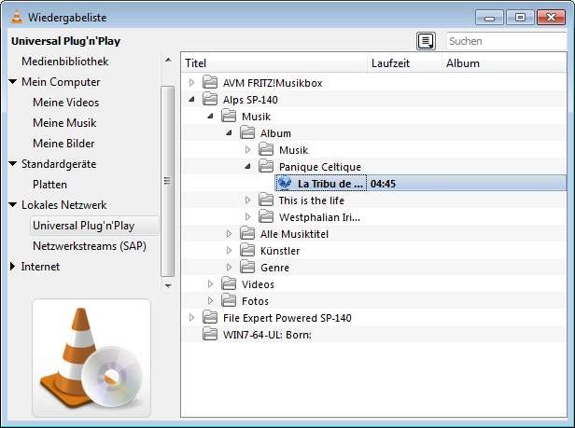575x428 pixels.
Task: Click the folder icon of Panique Celtique
Action: coord(266,166)
